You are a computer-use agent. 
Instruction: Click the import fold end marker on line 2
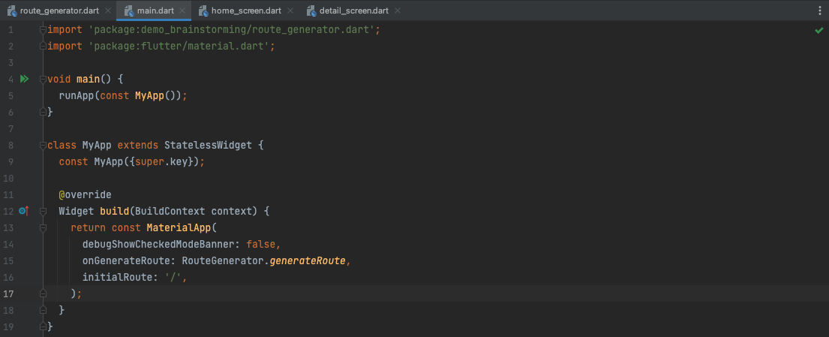tap(44, 47)
